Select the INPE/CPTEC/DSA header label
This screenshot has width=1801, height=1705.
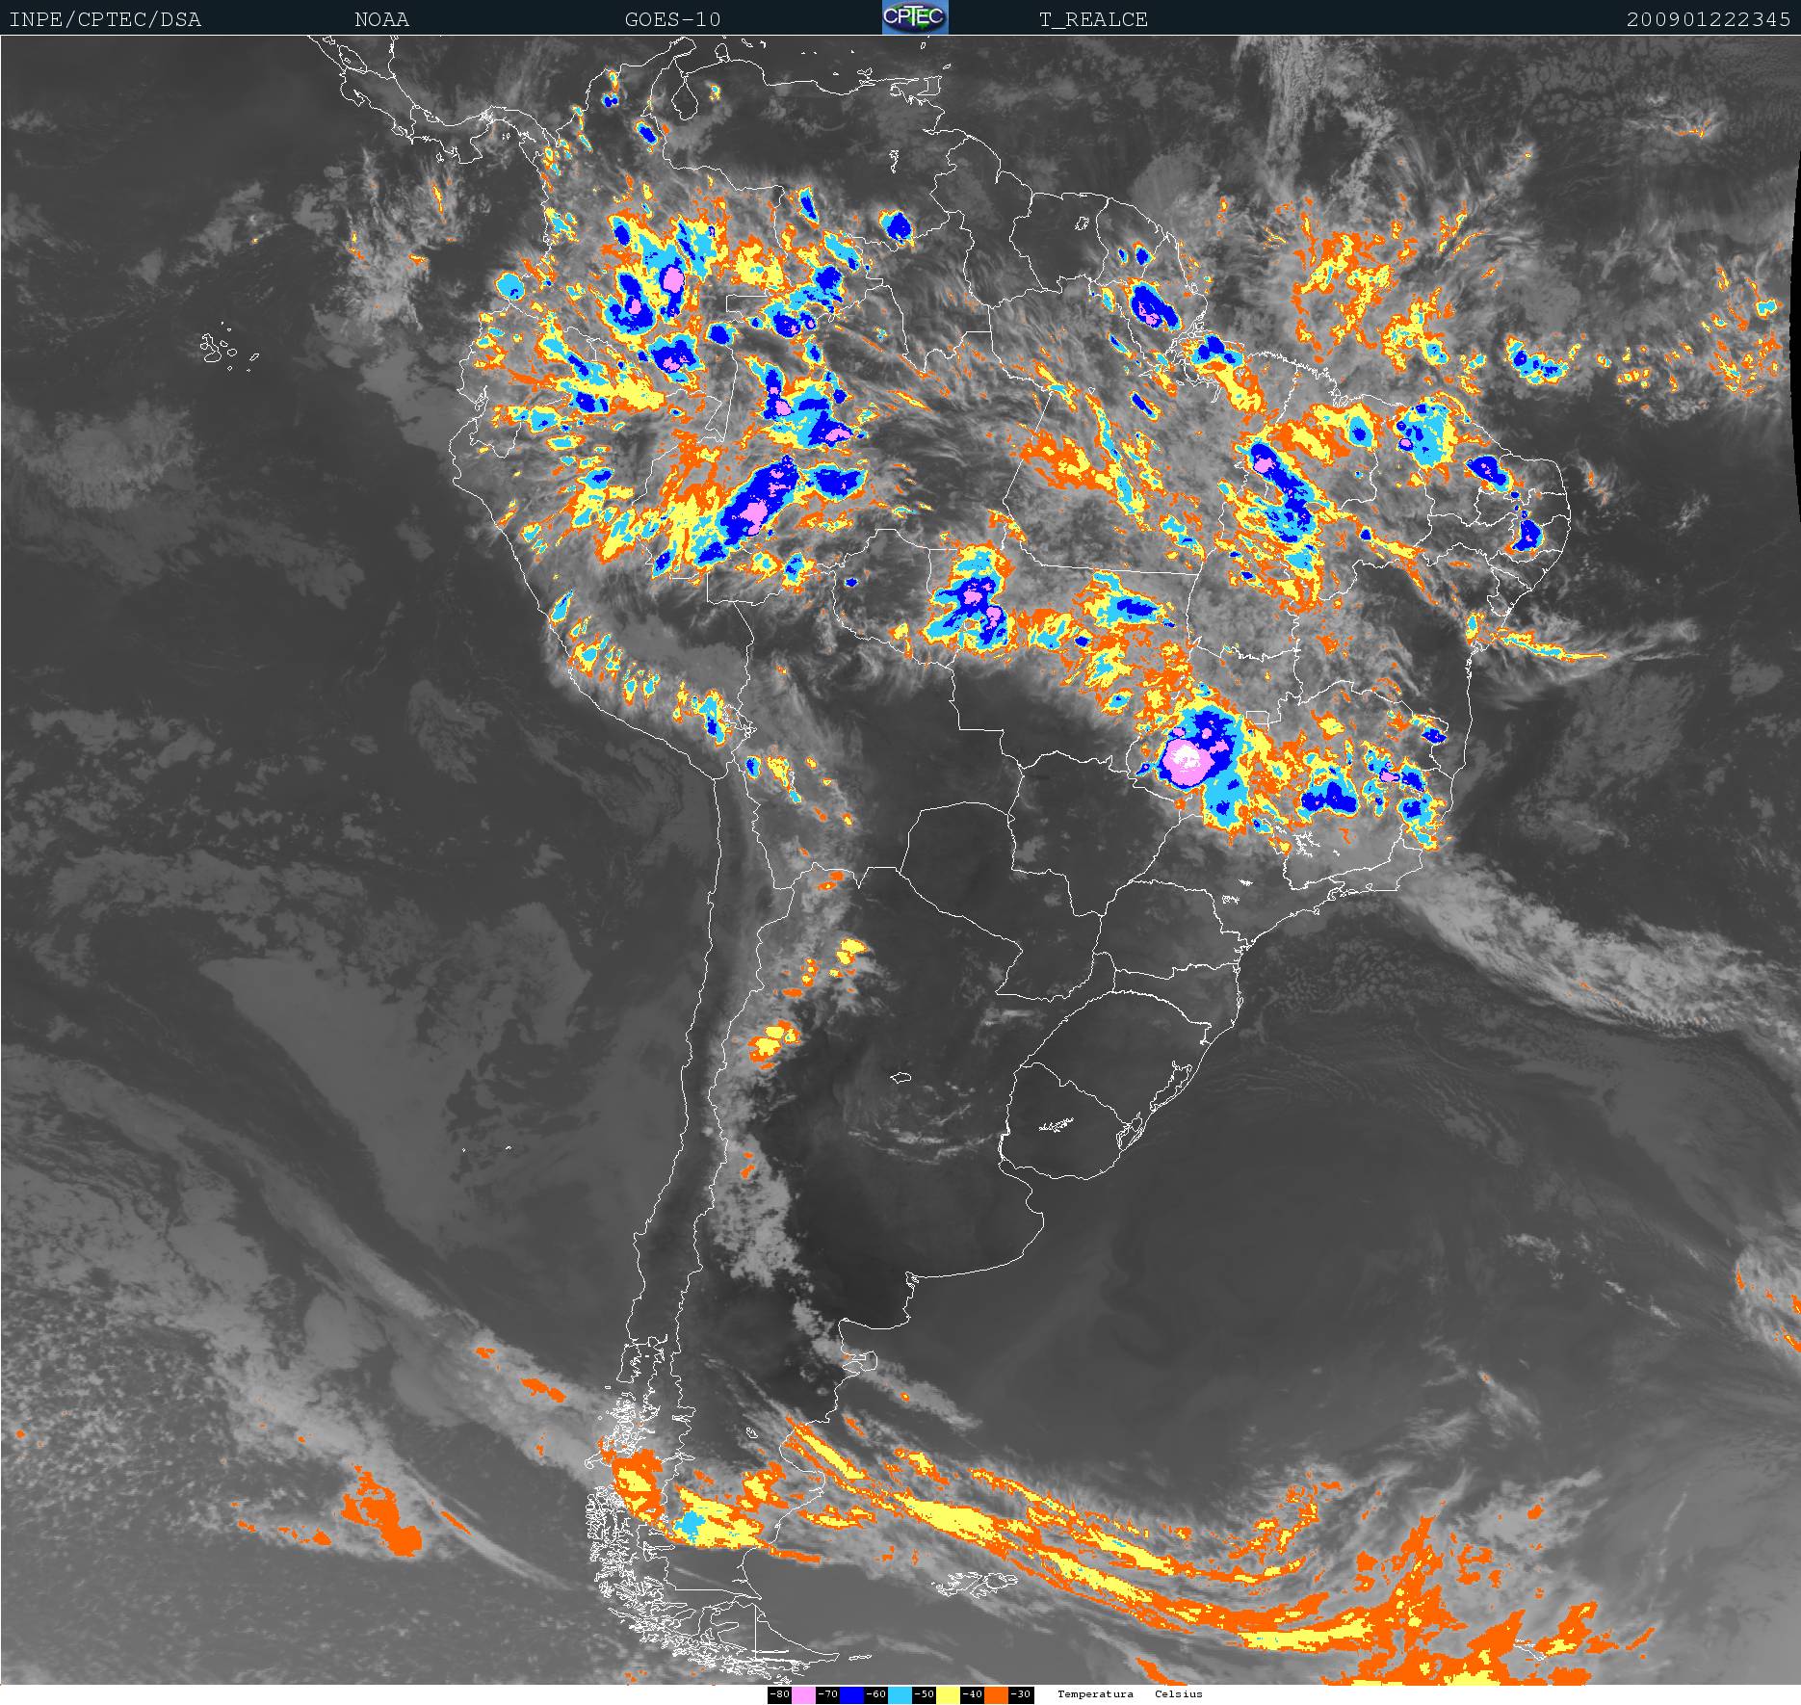pos(105,19)
